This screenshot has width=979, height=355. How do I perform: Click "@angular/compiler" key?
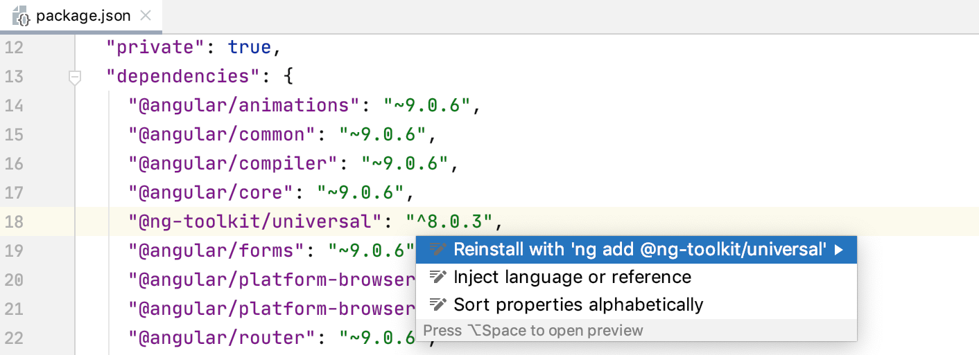(234, 163)
